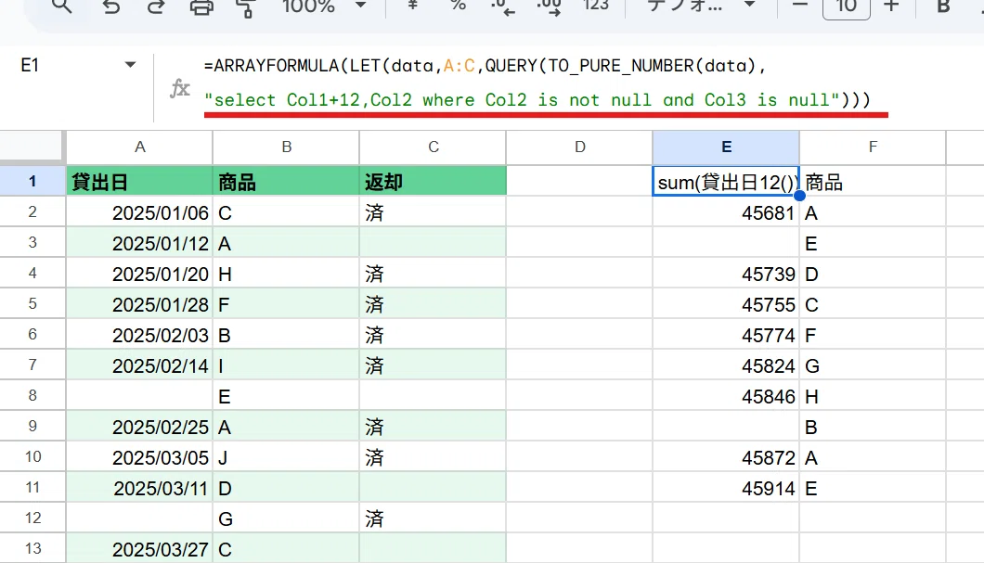Print the spreadsheet with the printer icon
The height and width of the screenshot is (563, 984).
pos(201,6)
